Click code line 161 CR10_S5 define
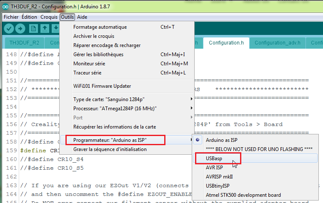The image size is (323, 203). coord(52,168)
